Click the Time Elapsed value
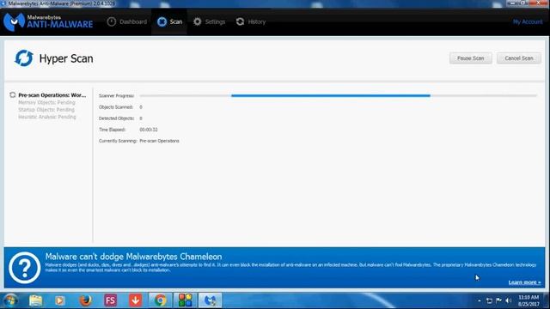This screenshot has height=309, width=550. pyautogui.click(x=149, y=130)
